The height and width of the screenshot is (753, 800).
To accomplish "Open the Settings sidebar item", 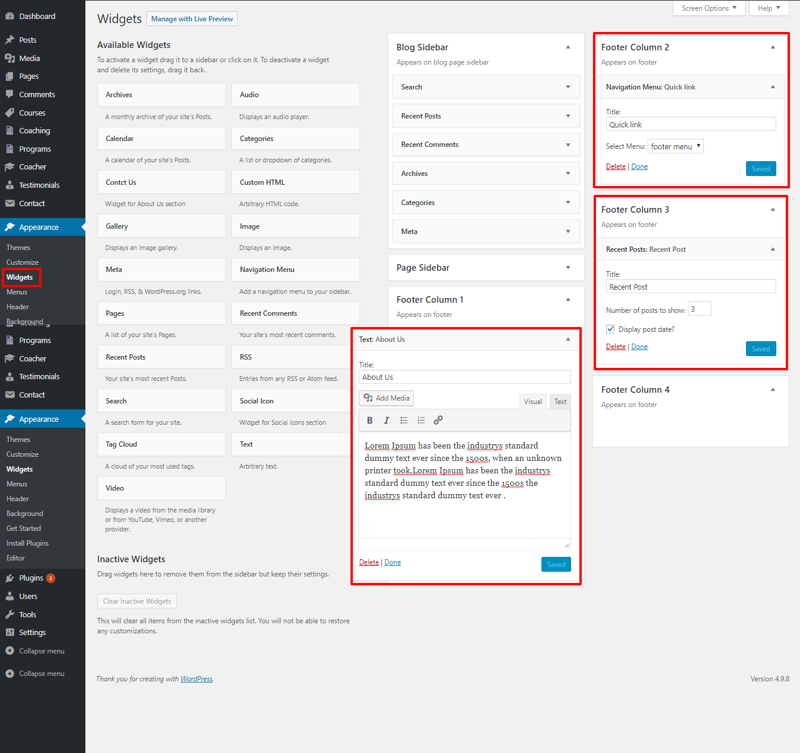I will click(32, 633).
